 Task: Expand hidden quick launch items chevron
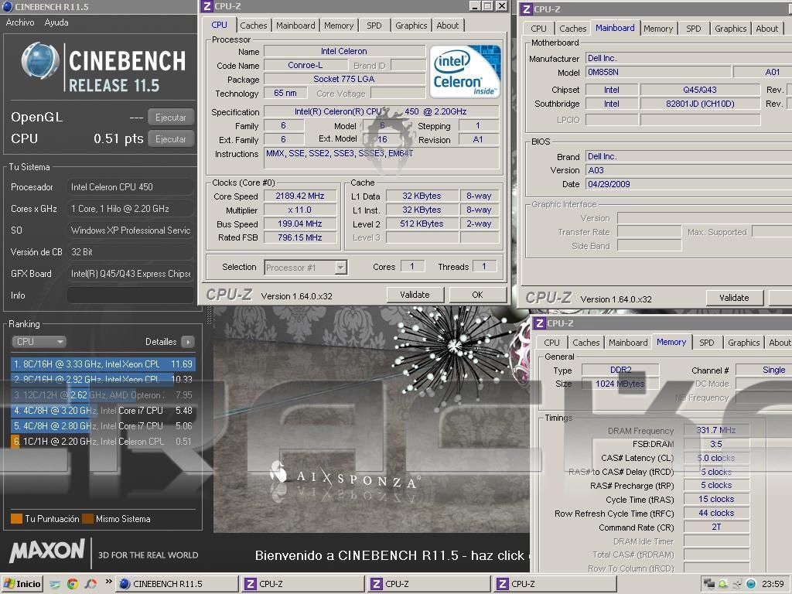pos(108,582)
